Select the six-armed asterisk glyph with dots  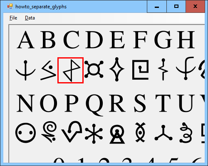coord(94,134)
